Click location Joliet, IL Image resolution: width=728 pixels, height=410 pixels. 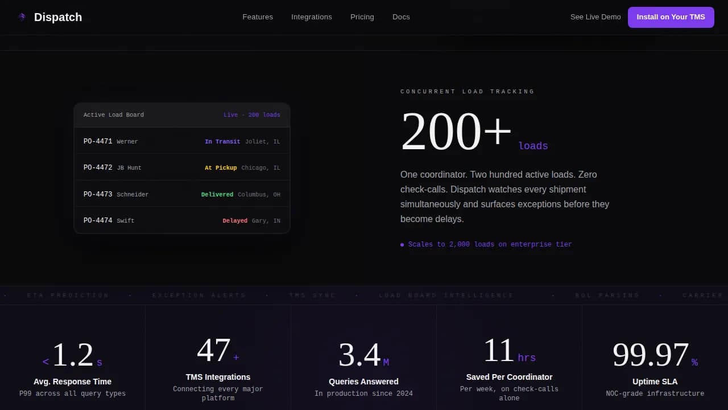click(263, 142)
